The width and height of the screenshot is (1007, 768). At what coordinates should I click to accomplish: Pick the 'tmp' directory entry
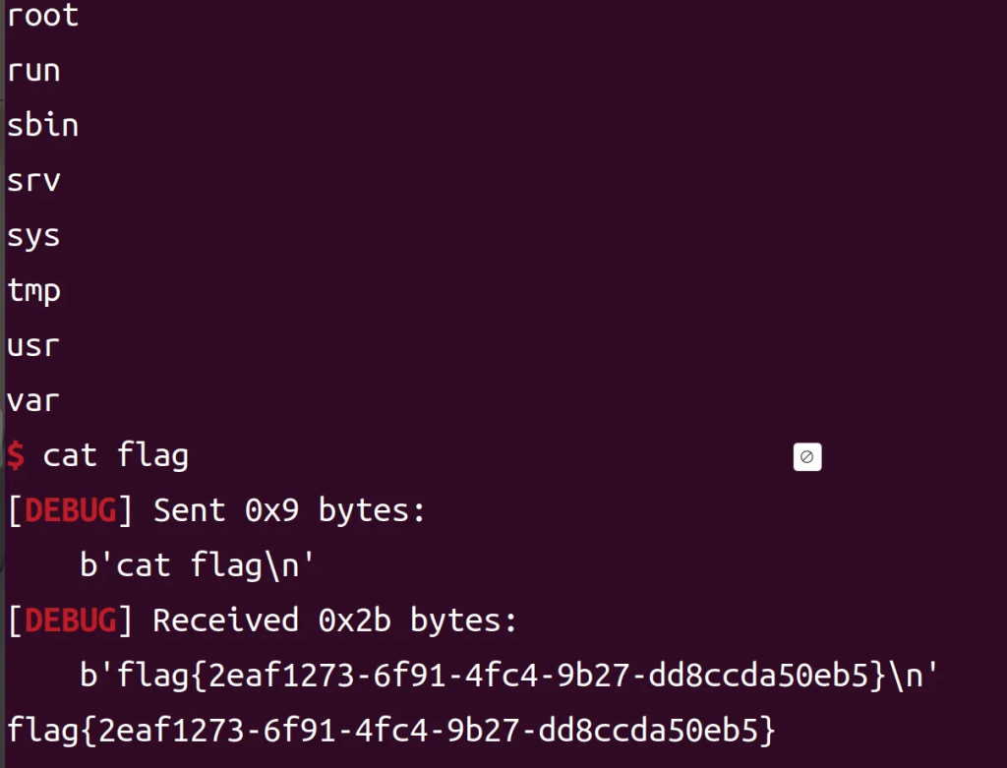[x=33, y=291]
